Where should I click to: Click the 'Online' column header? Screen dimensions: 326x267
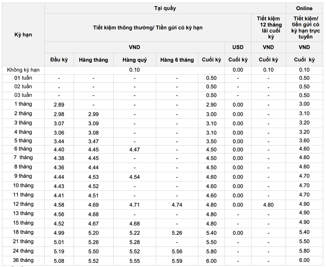(x=304, y=8)
